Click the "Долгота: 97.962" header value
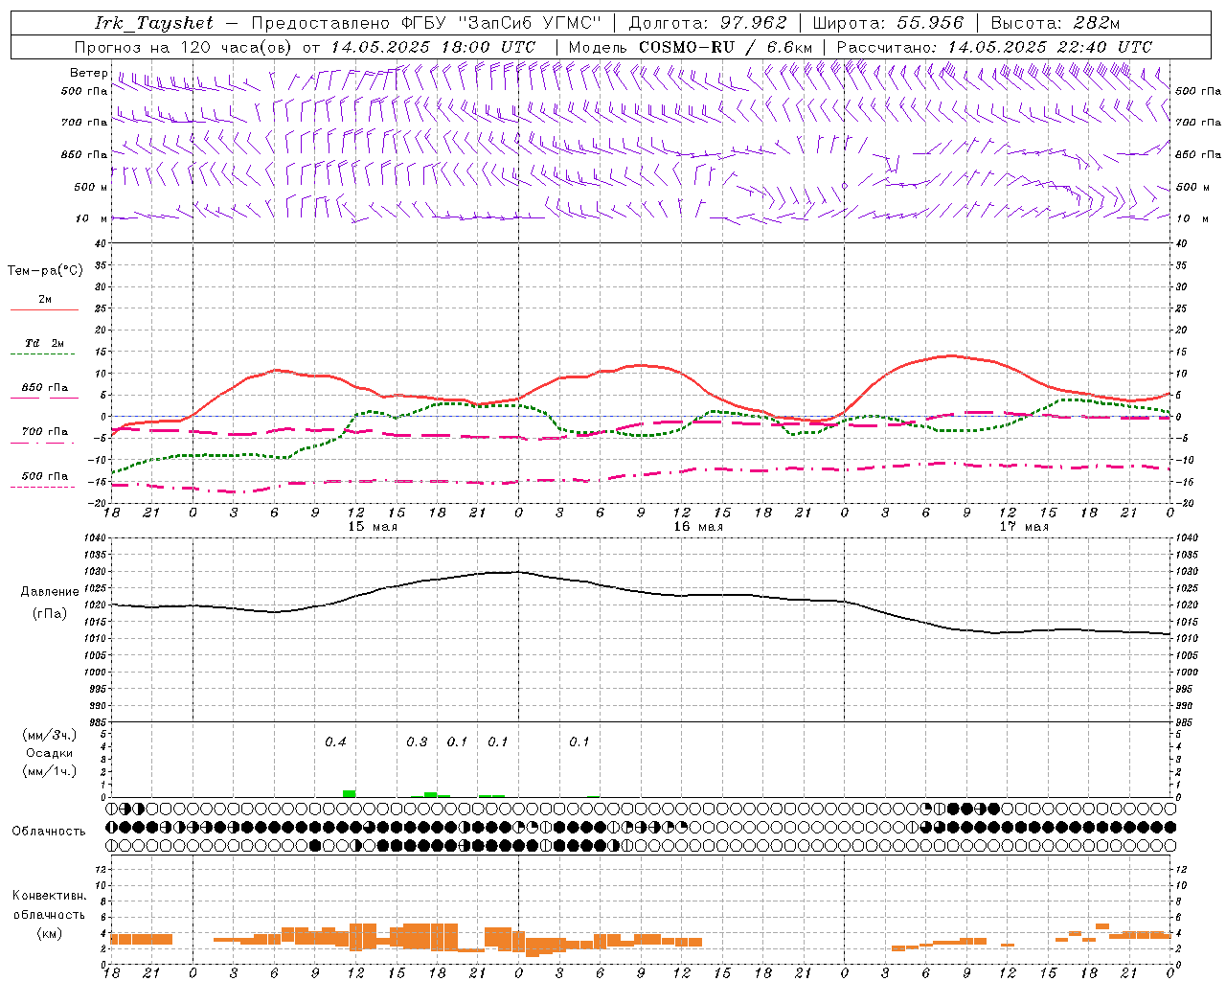Screen dimensions: 1226x981 coord(708,23)
